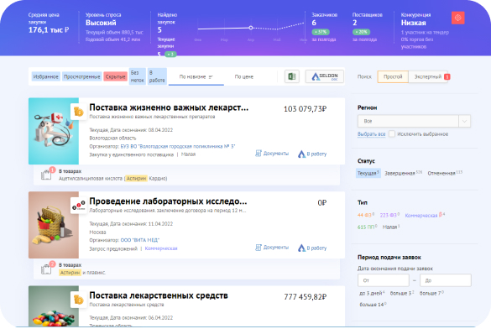Screen dimensions: 491x329
Task: Open the tender 'Проведение лабораторных исследо...'
Action: point(168,201)
